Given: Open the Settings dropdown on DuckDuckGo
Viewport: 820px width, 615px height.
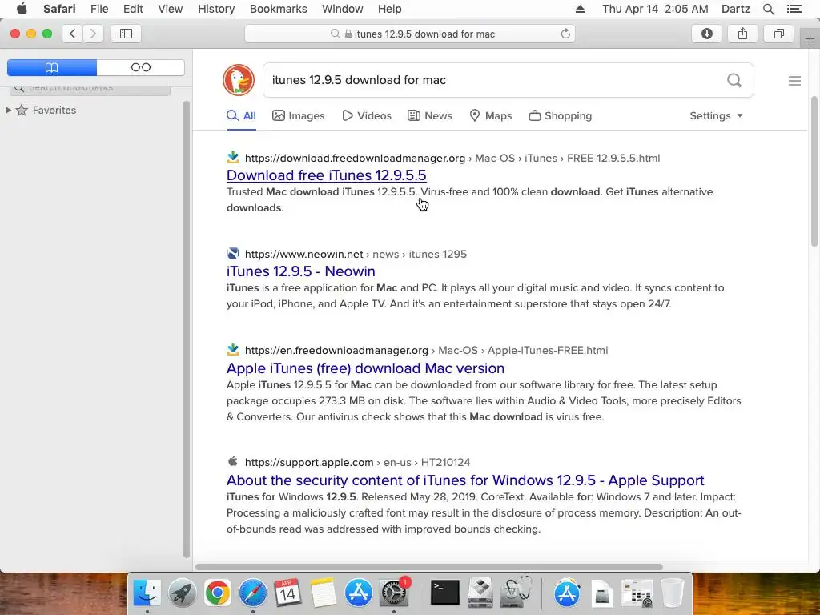Looking at the screenshot, I should [x=716, y=115].
